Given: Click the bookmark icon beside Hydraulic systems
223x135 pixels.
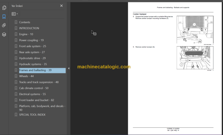Looking at the screenshot, I should (16, 64).
